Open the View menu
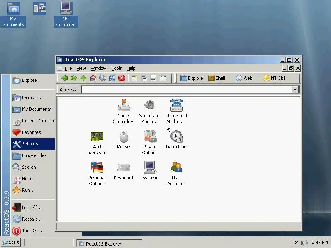Image resolution: width=331 pixels, height=248 pixels. pos(81,68)
